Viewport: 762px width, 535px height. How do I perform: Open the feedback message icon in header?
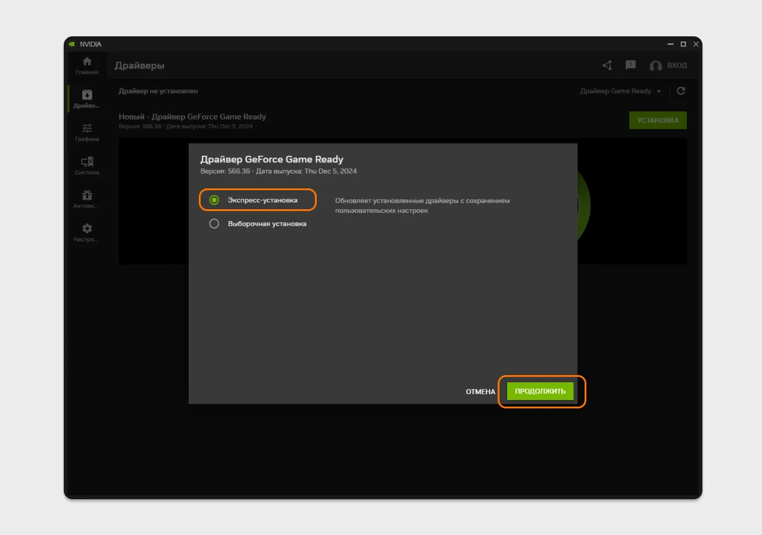point(630,65)
